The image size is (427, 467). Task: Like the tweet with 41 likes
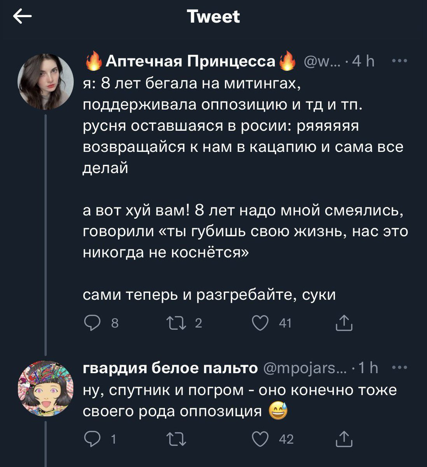(260, 323)
